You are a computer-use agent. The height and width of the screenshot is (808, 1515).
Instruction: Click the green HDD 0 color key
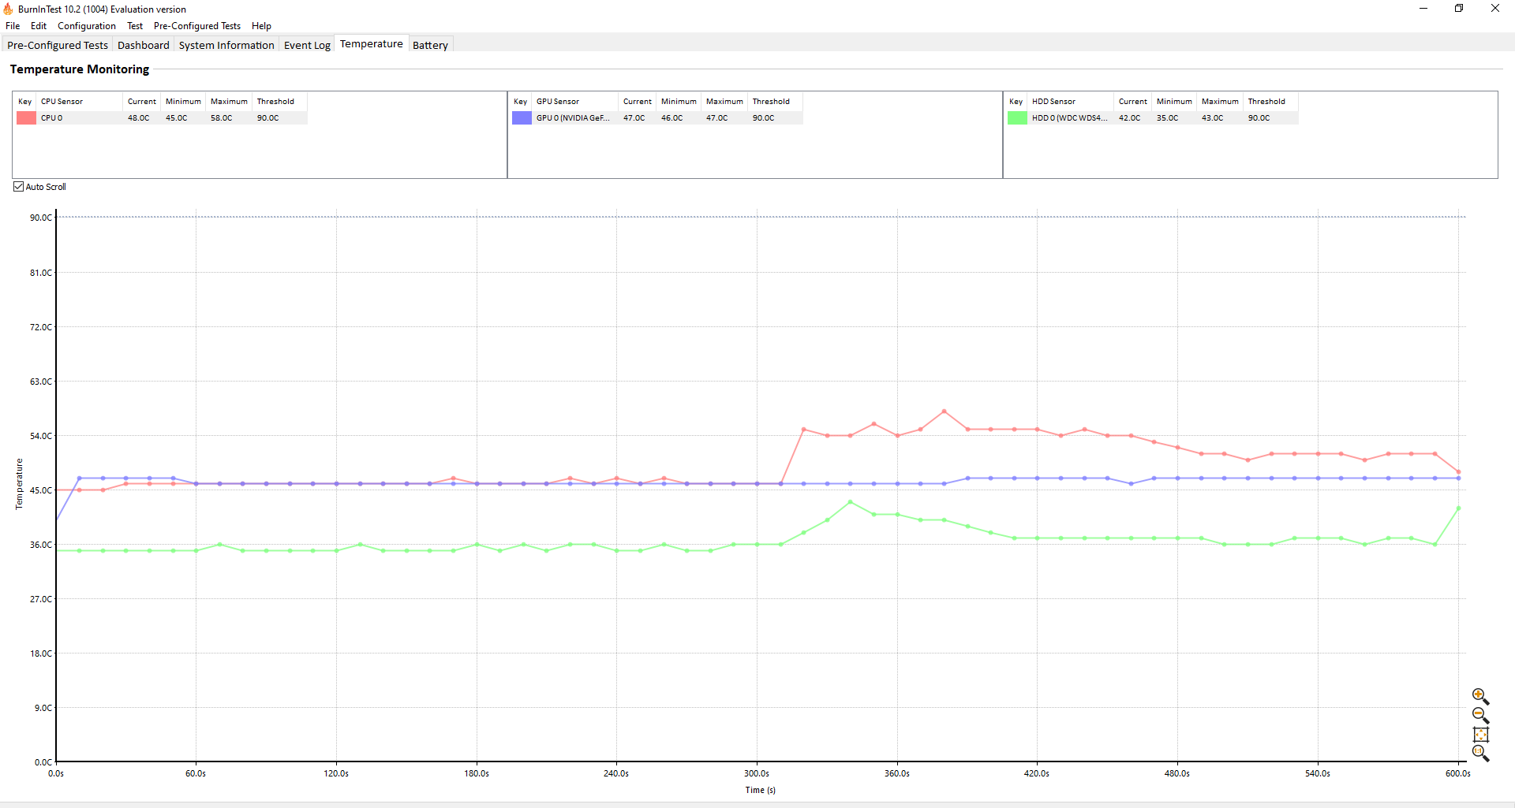[1017, 117]
